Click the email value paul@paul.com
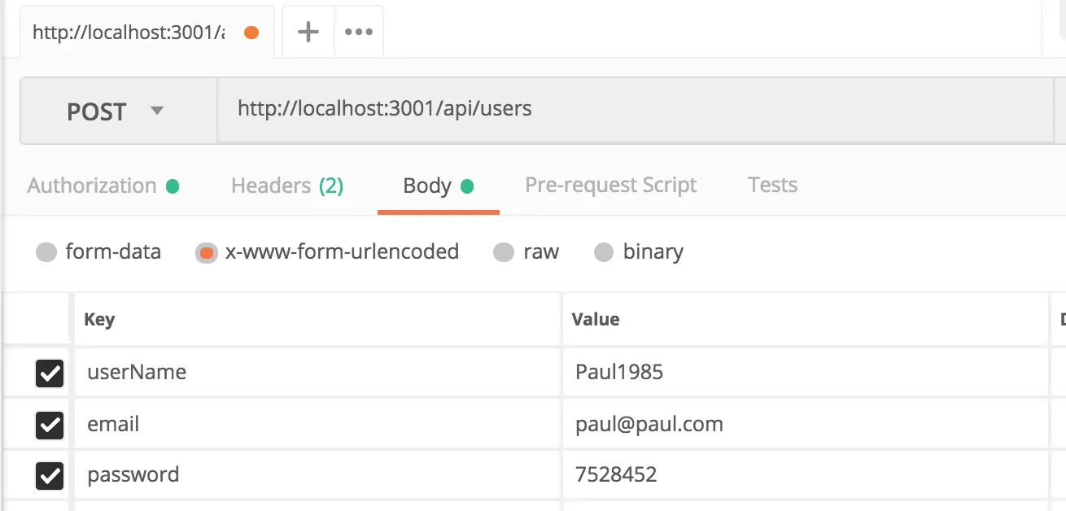The height and width of the screenshot is (511, 1066). coord(649,424)
